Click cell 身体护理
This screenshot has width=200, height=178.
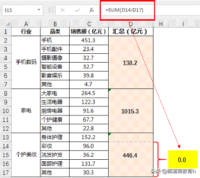pyautogui.click(x=55, y=137)
